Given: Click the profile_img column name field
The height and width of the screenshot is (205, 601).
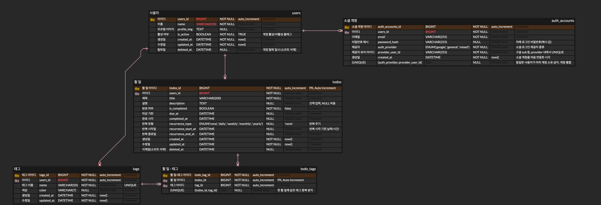Looking at the screenshot, I should tap(185, 29).
